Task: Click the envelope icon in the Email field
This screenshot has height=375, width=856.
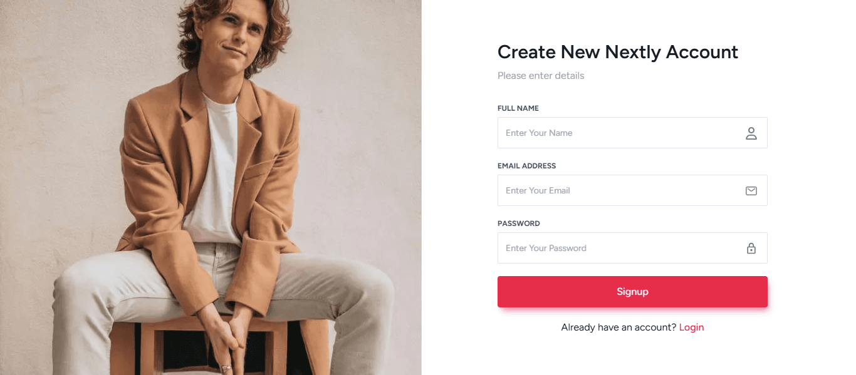Action: (x=751, y=190)
